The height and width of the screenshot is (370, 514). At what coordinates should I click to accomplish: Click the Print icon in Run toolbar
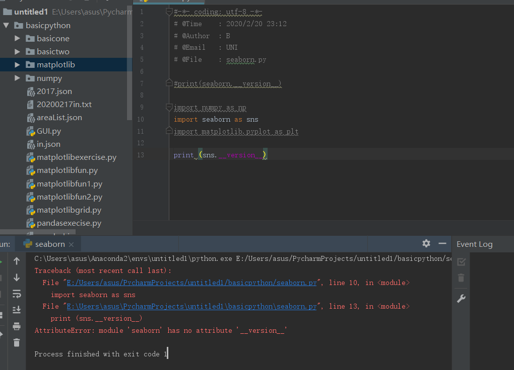pos(17,326)
